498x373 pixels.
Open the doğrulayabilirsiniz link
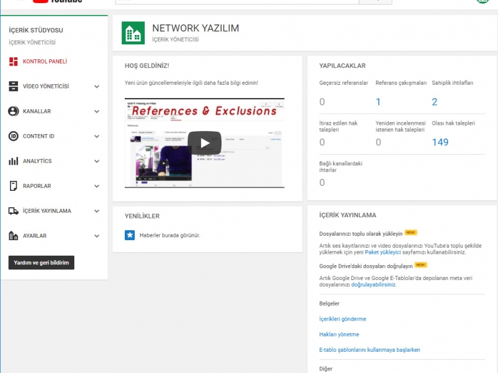coord(373,285)
